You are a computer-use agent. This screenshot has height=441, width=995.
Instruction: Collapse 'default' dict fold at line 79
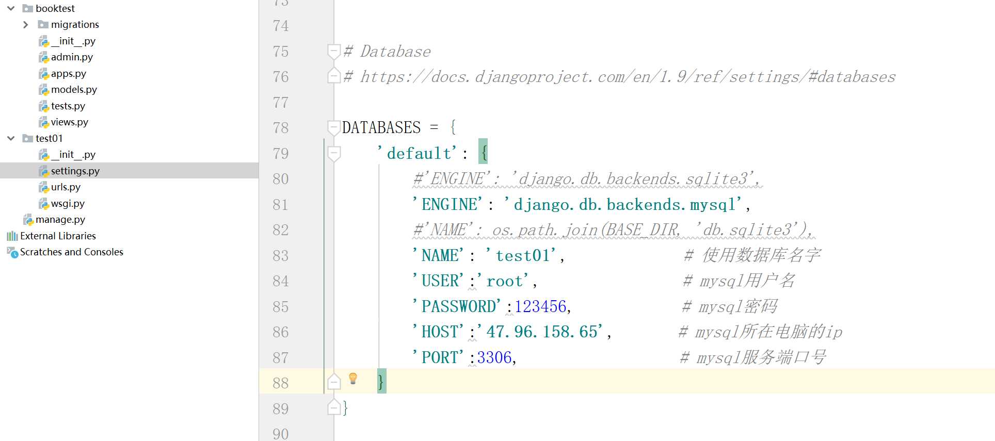pyautogui.click(x=334, y=153)
